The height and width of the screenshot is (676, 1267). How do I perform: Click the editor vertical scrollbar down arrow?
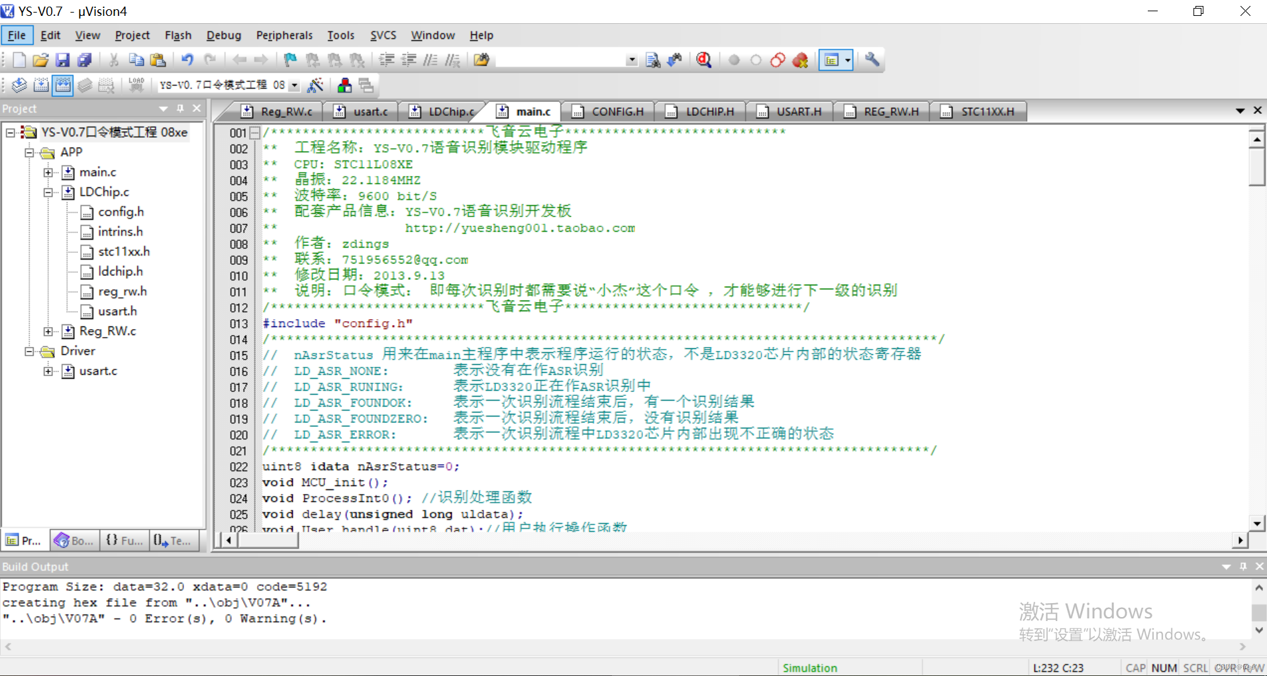[1257, 523]
